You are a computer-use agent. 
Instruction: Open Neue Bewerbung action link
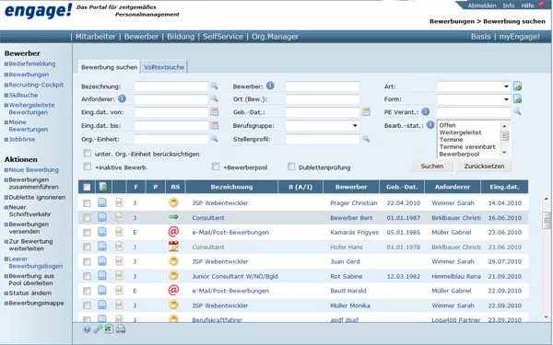[33, 169]
